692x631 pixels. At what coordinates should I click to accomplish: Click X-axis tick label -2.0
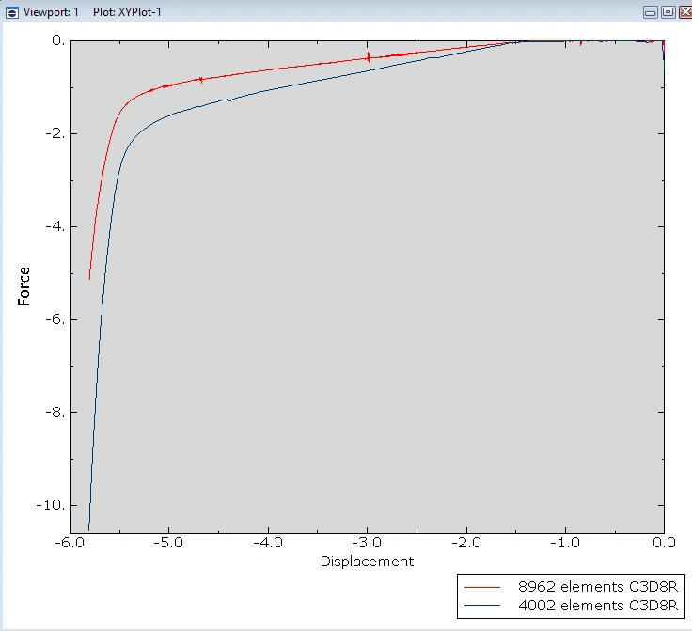pos(466,543)
